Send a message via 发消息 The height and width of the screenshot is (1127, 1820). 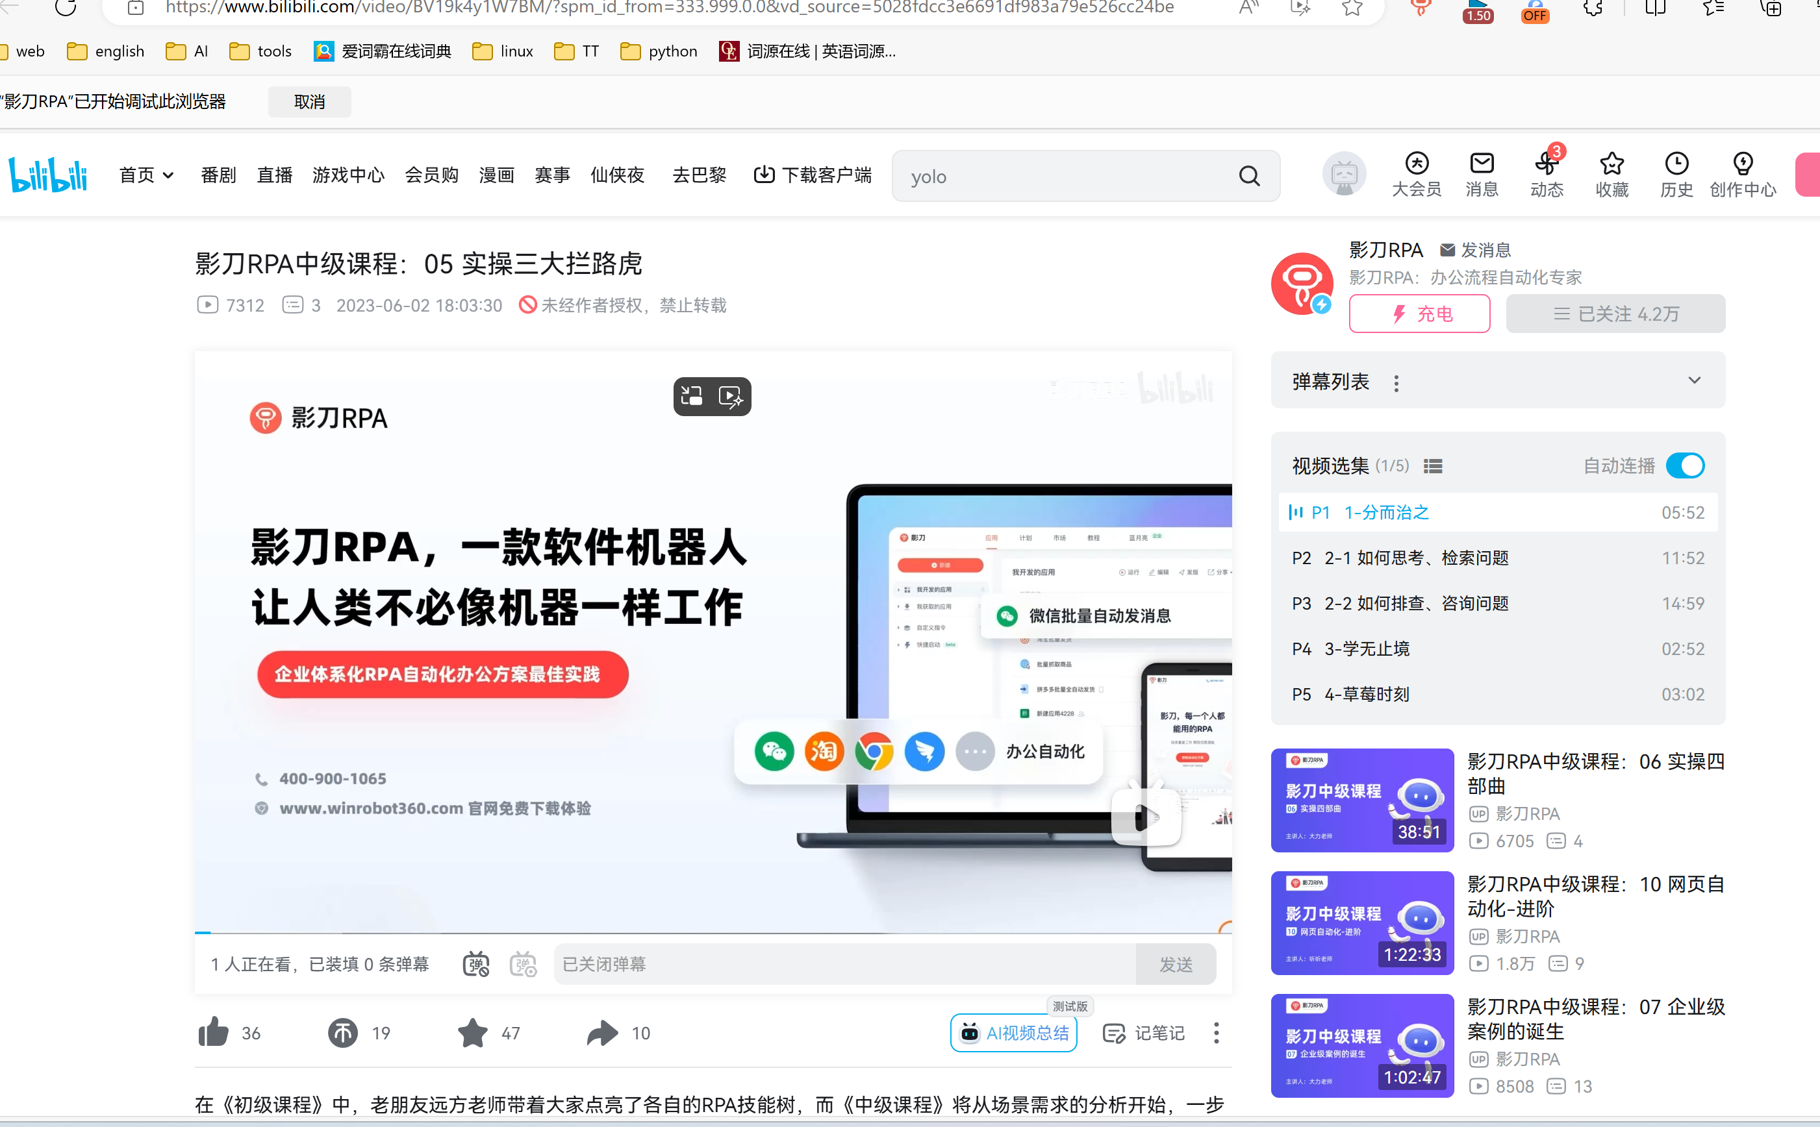(1475, 250)
